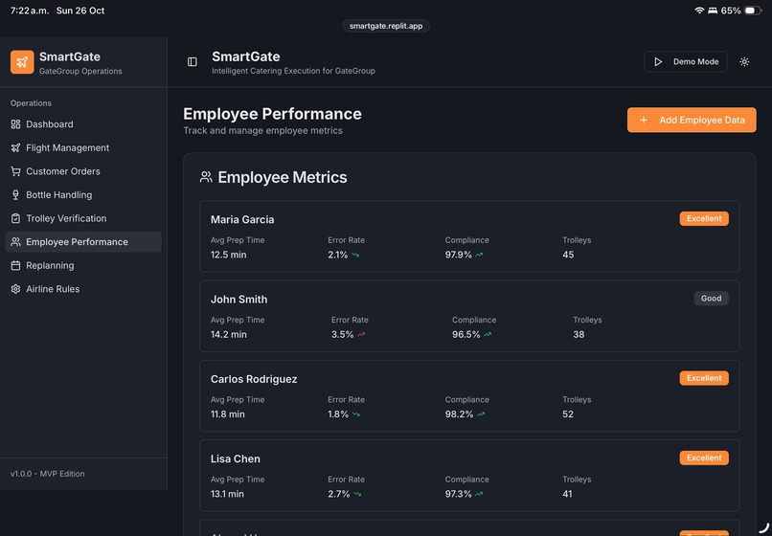Click Lisa Chen's Excellent badge
This screenshot has width=772, height=536.
pyautogui.click(x=704, y=458)
